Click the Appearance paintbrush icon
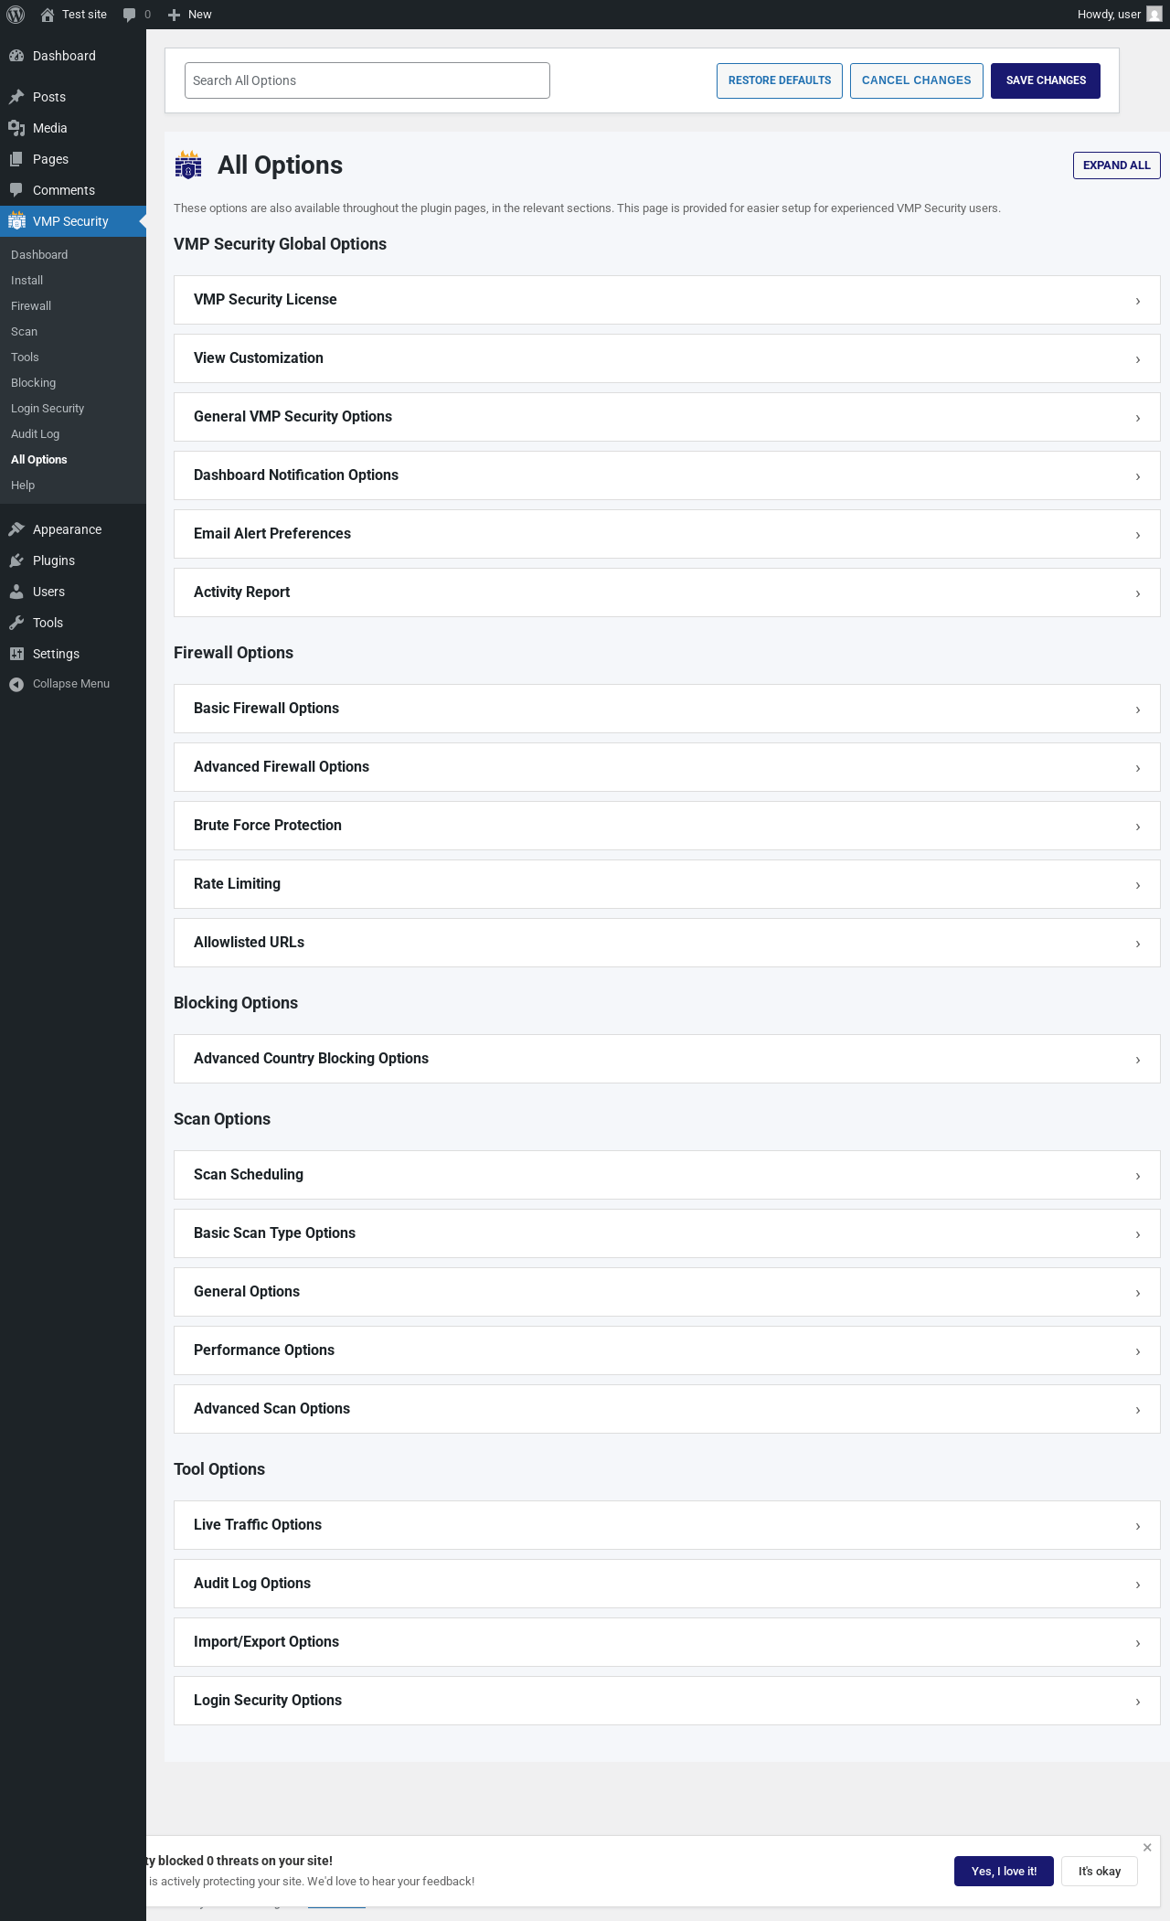Screen dimensions: 1170x1921 point(16,529)
